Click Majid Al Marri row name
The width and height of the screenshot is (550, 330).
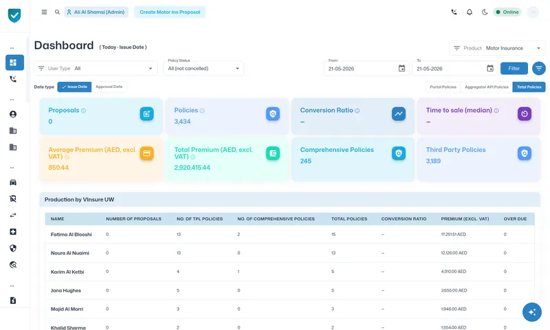point(67,309)
